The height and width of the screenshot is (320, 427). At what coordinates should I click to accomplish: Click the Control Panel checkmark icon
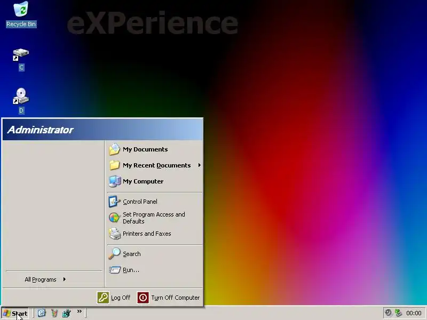[114, 202]
